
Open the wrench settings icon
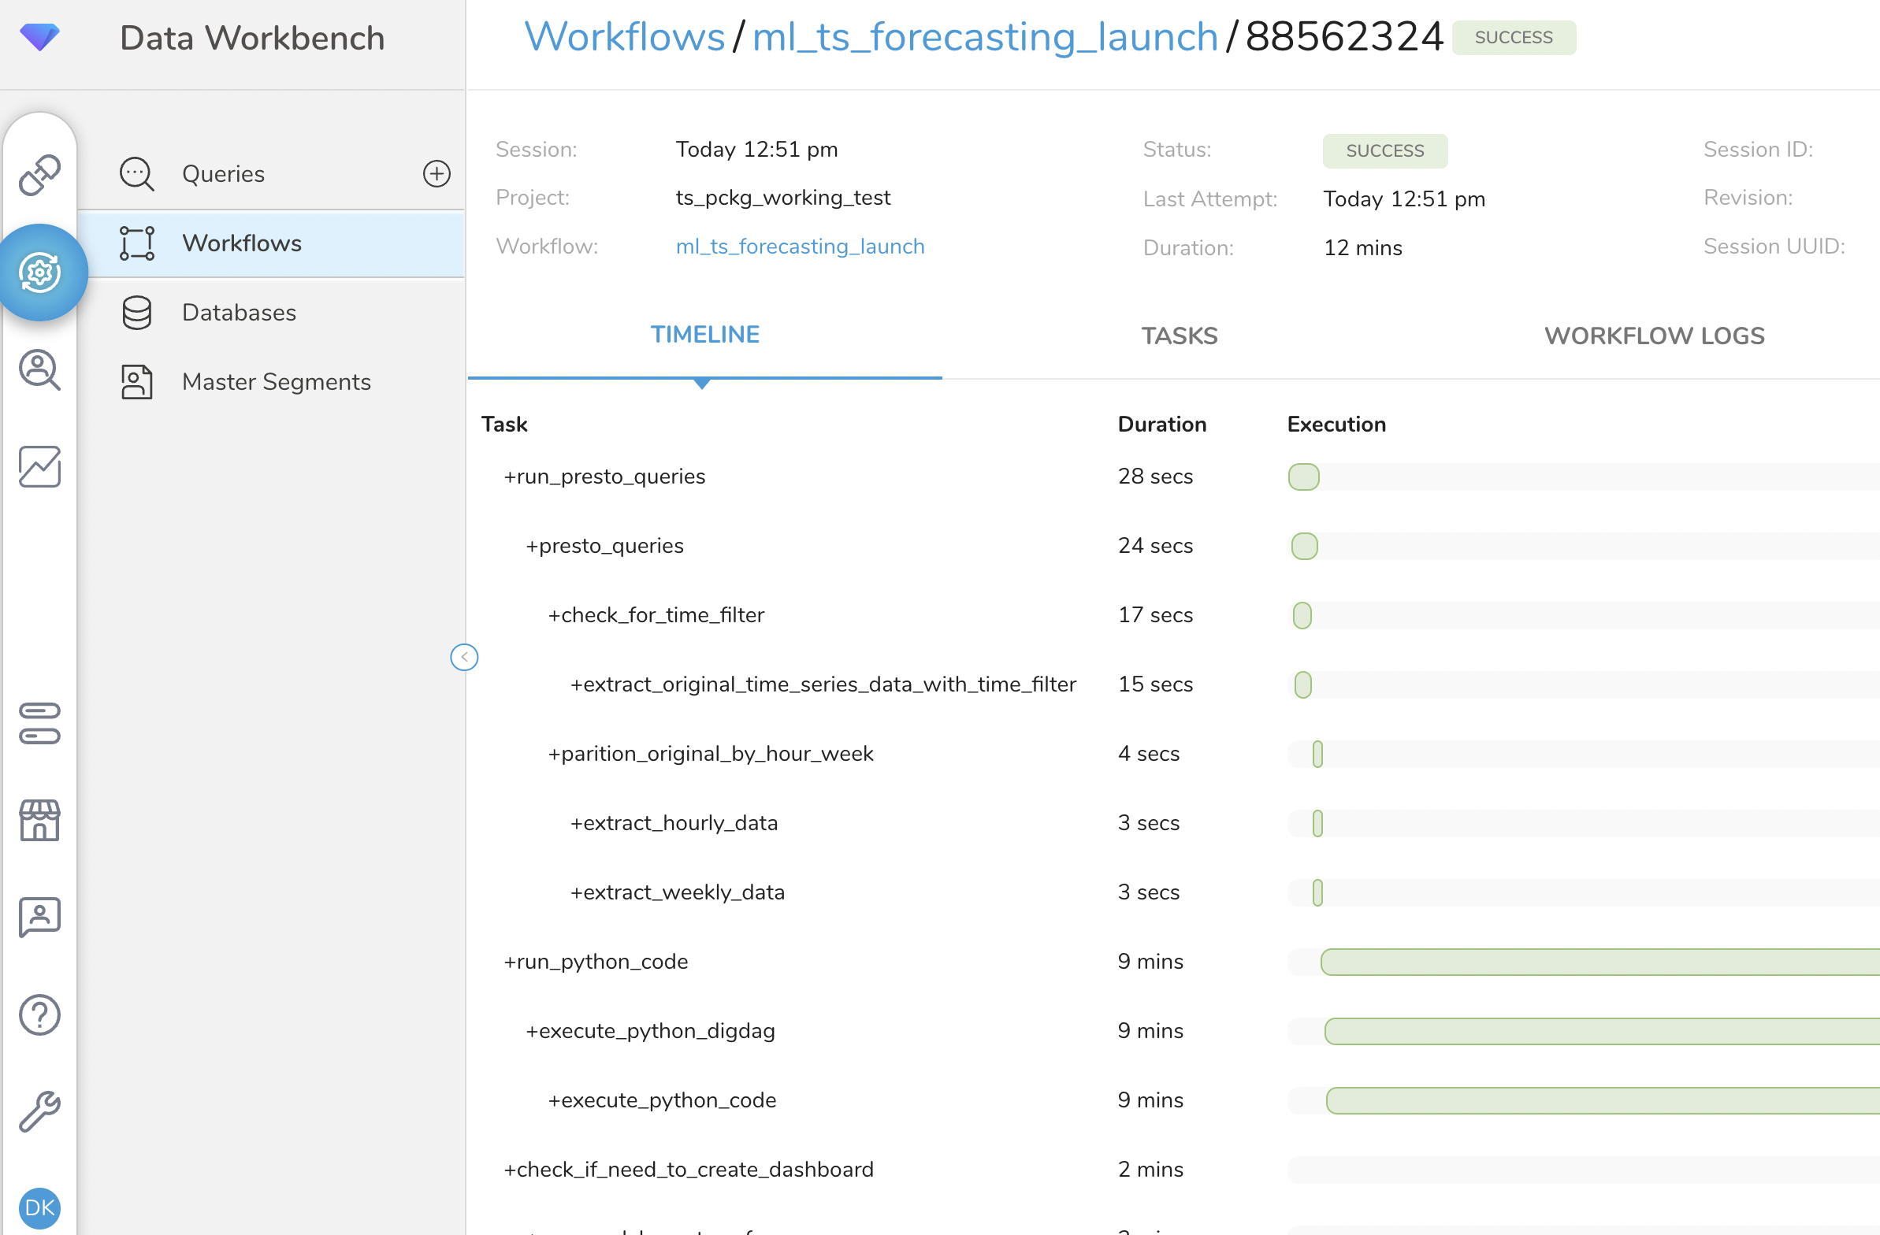pos(39,1111)
